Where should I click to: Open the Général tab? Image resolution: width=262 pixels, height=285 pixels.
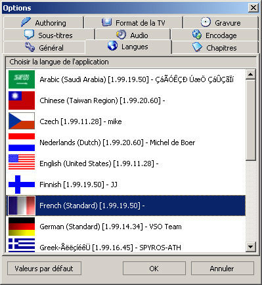[44, 47]
